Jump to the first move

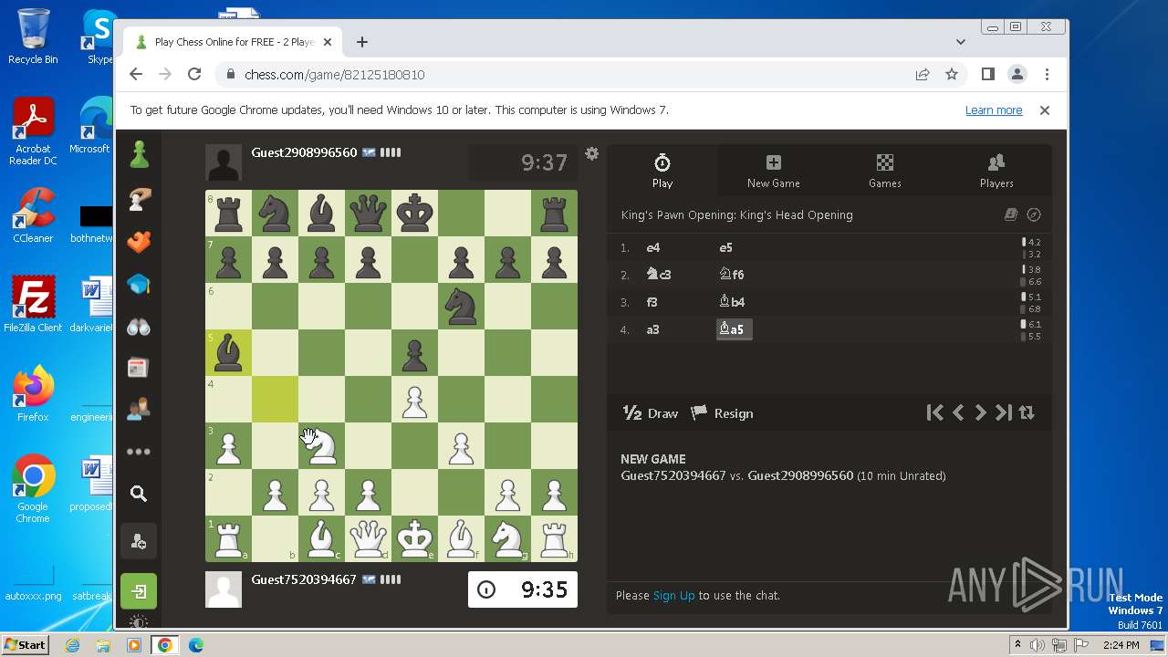coord(934,412)
